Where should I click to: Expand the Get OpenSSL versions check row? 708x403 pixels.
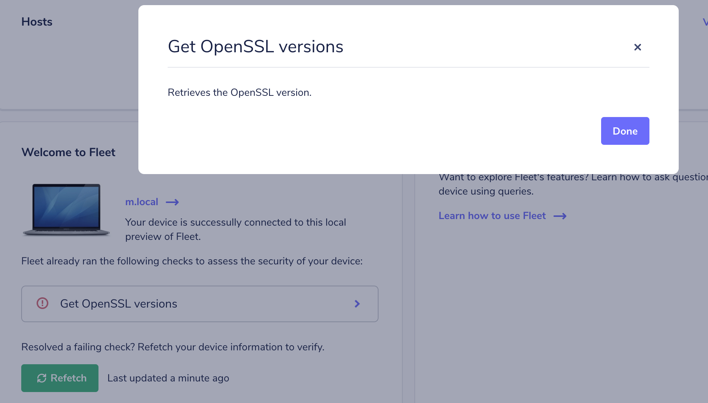tap(200, 304)
